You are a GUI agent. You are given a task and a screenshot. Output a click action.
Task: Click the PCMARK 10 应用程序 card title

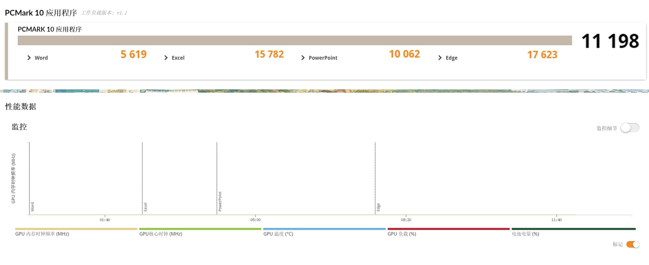[50, 29]
